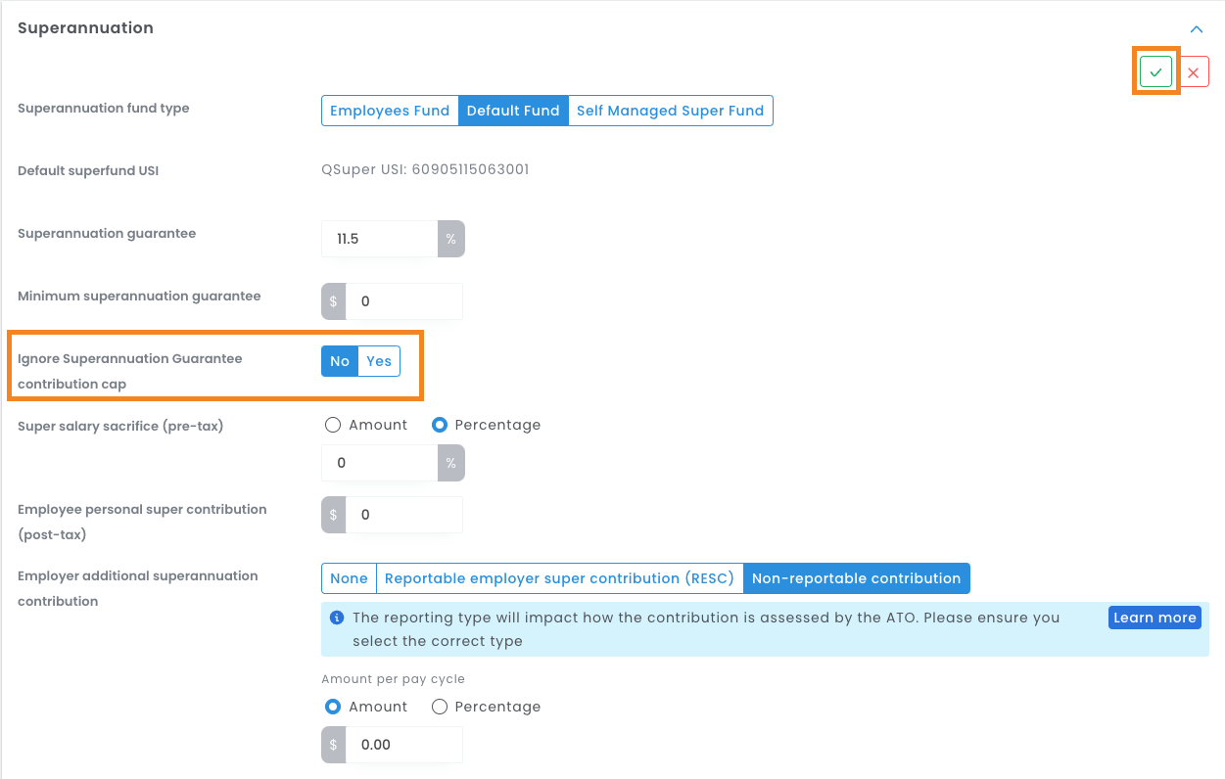This screenshot has width=1225, height=779.
Task: Select Percentage radio for salary sacrifice
Action: [440, 425]
